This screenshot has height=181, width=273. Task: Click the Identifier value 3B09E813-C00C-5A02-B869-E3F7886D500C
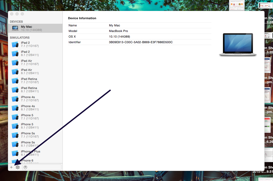click(141, 42)
